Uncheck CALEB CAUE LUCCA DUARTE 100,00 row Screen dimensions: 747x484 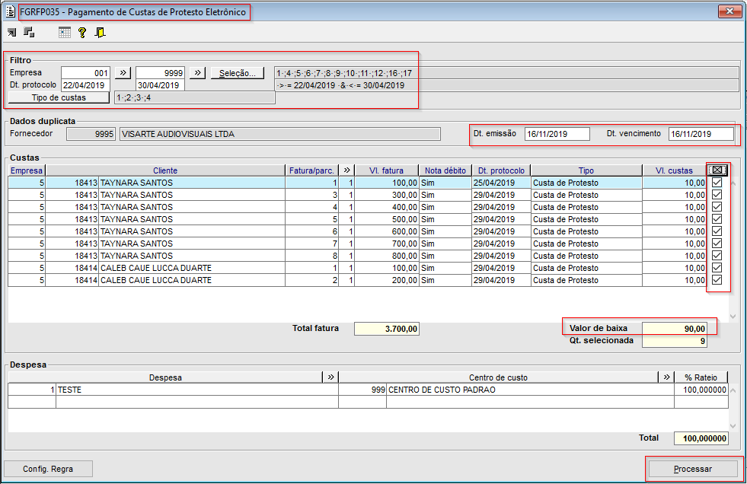pyautogui.click(x=717, y=268)
